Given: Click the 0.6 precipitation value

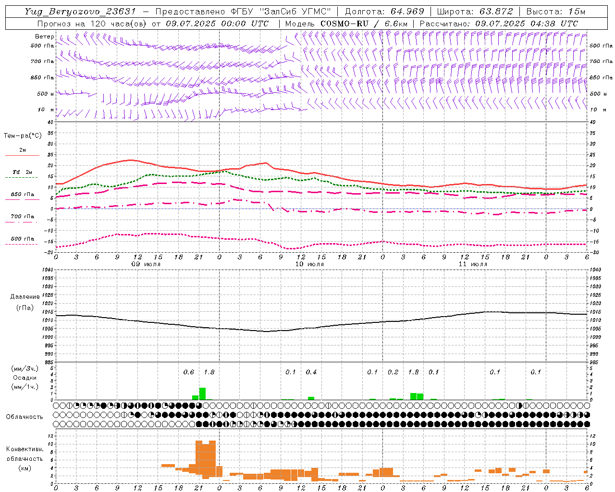Looking at the screenshot, I should click(x=189, y=372).
